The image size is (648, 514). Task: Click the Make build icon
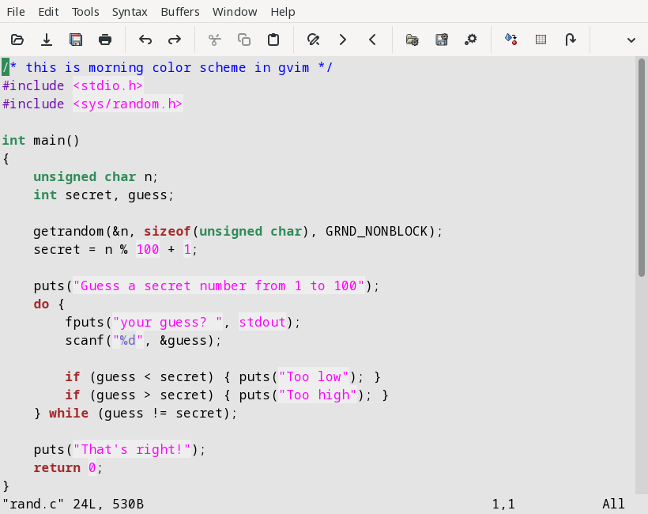click(510, 40)
